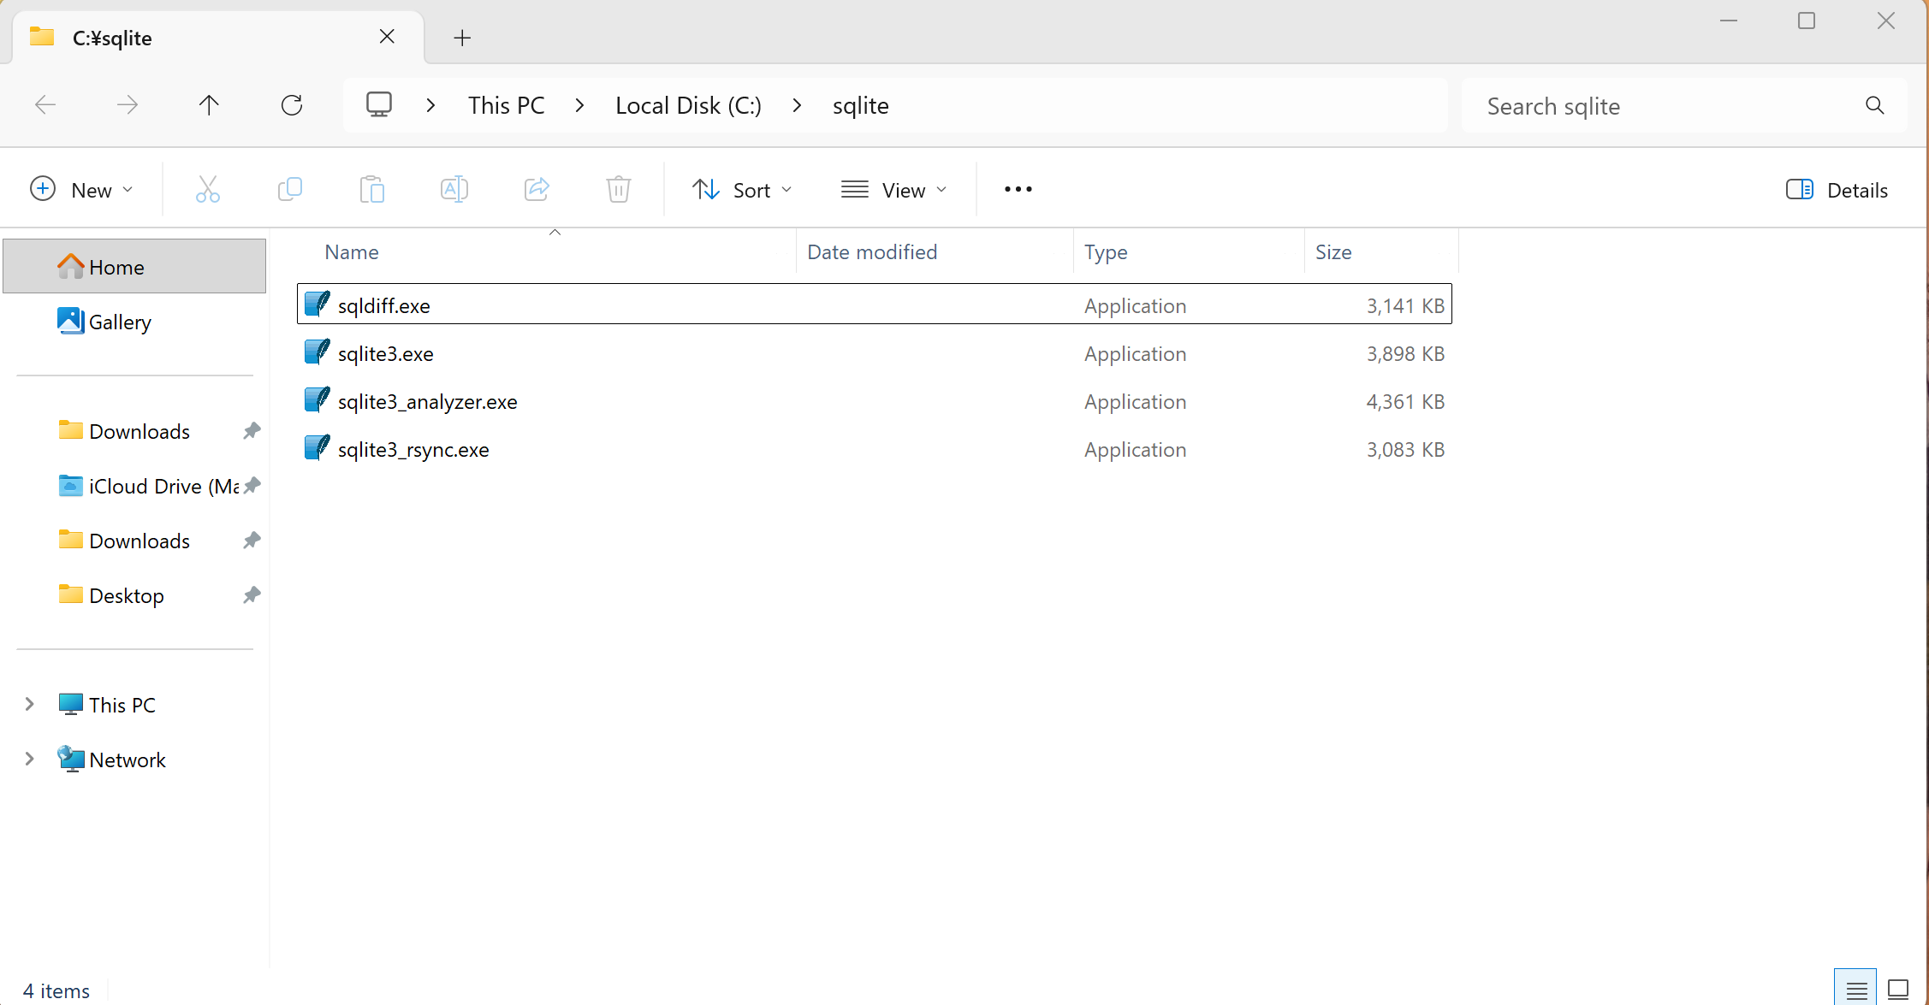Navigate to Local Disk (C:) breadcrumb
The width and height of the screenshot is (1929, 1005).
[x=688, y=105]
